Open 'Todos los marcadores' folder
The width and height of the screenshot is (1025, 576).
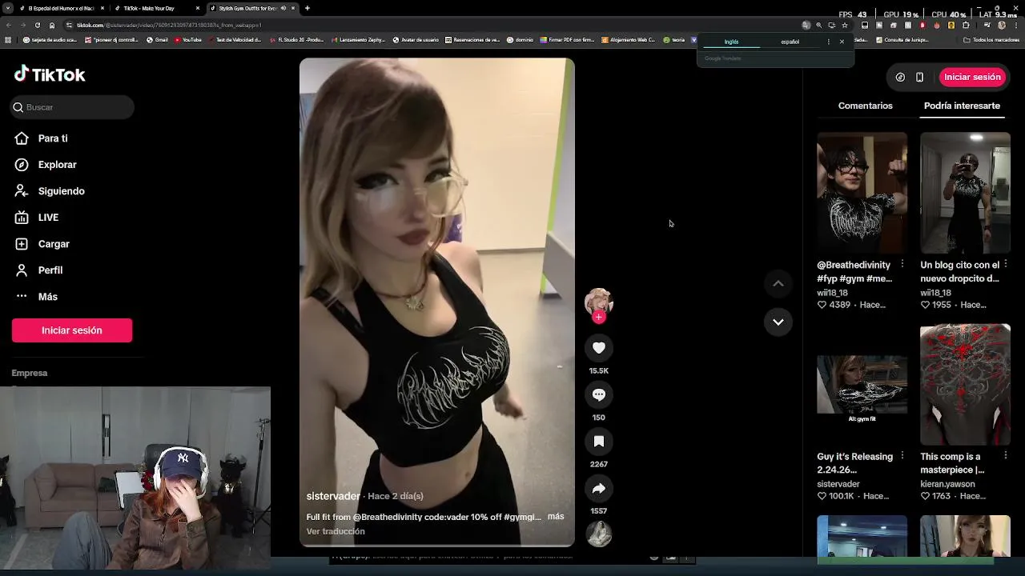pyautogui.click(x=991, y=39)
